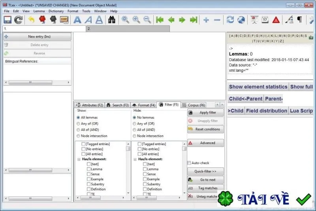
Task: Click the yellow undo arrow icon
Action: click(x=31, y=20)
